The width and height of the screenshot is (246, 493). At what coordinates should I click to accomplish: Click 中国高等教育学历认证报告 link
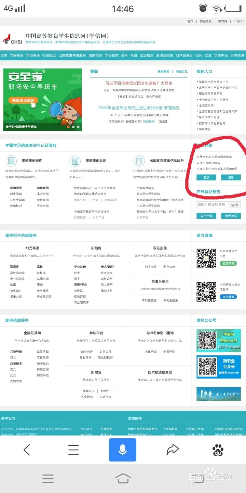(92, 212)
